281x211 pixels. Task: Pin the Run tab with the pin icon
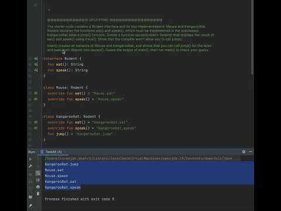30,206
